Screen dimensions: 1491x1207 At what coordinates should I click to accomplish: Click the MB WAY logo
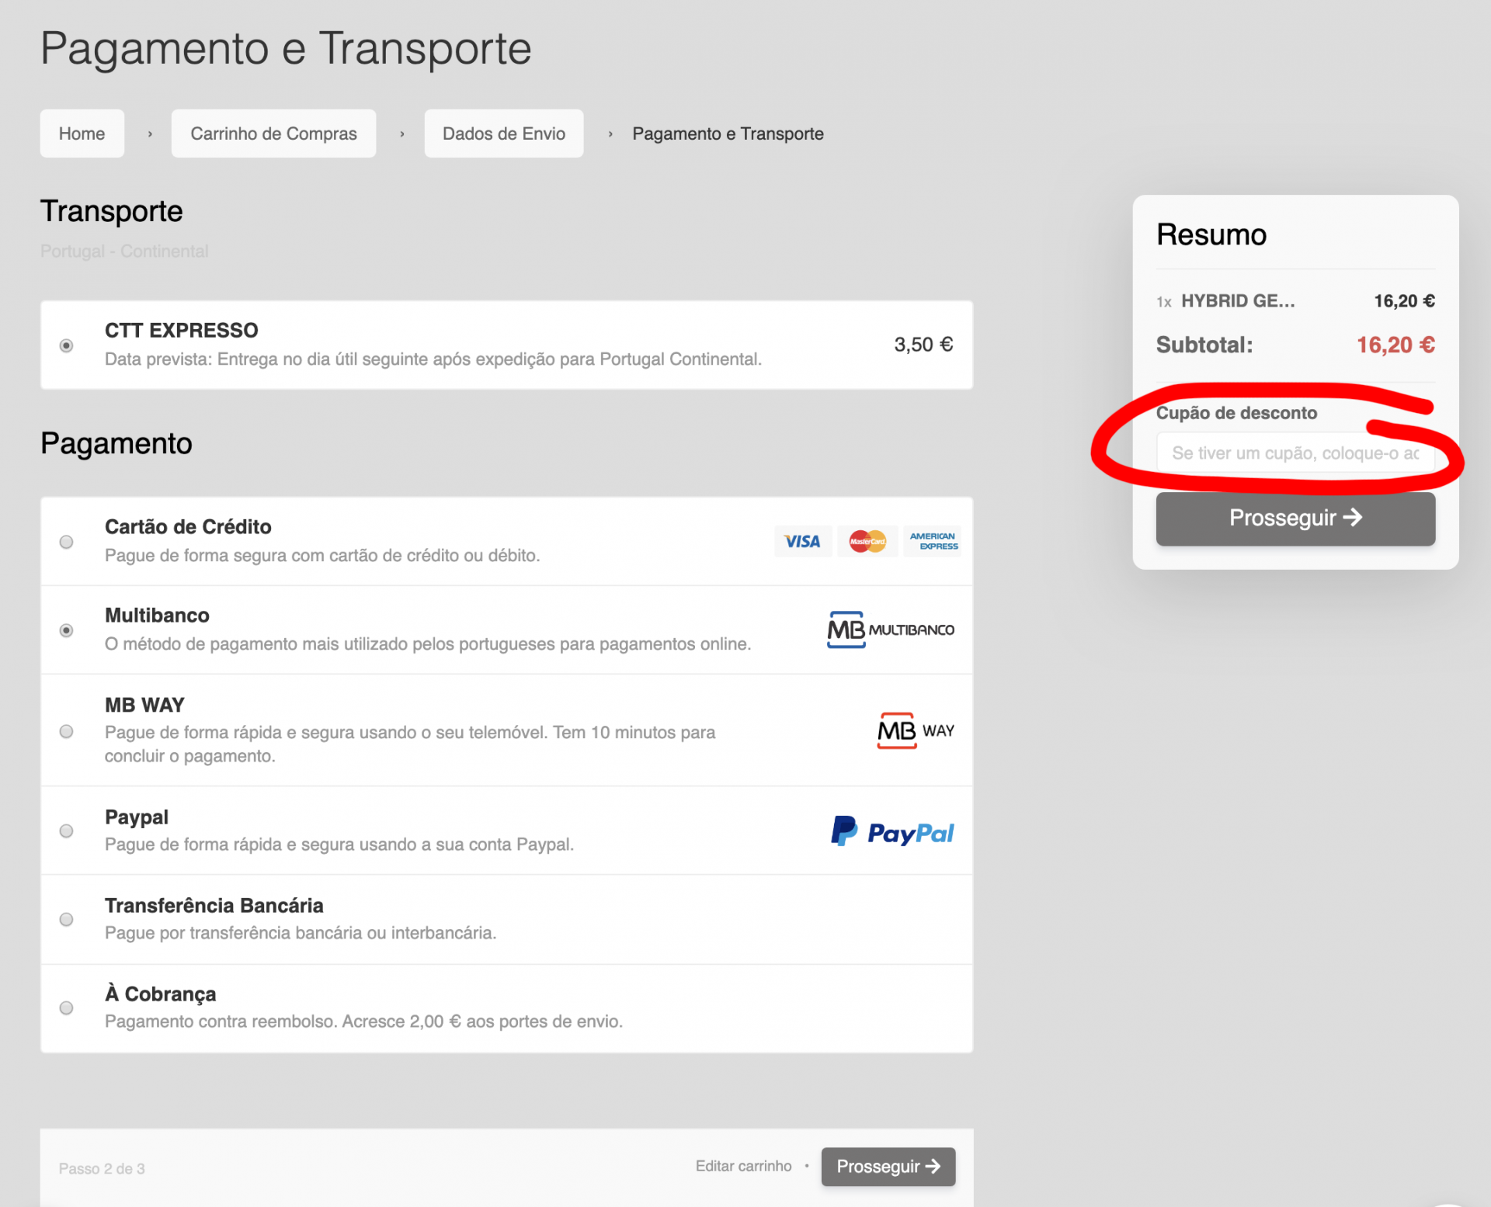(x=916, y=730)
